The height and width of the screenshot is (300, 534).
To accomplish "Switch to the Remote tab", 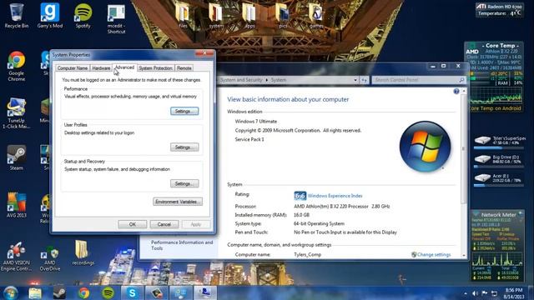I will click(184, 68).
